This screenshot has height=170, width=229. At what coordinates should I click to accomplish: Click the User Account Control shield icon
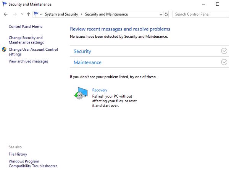[4, 50]
